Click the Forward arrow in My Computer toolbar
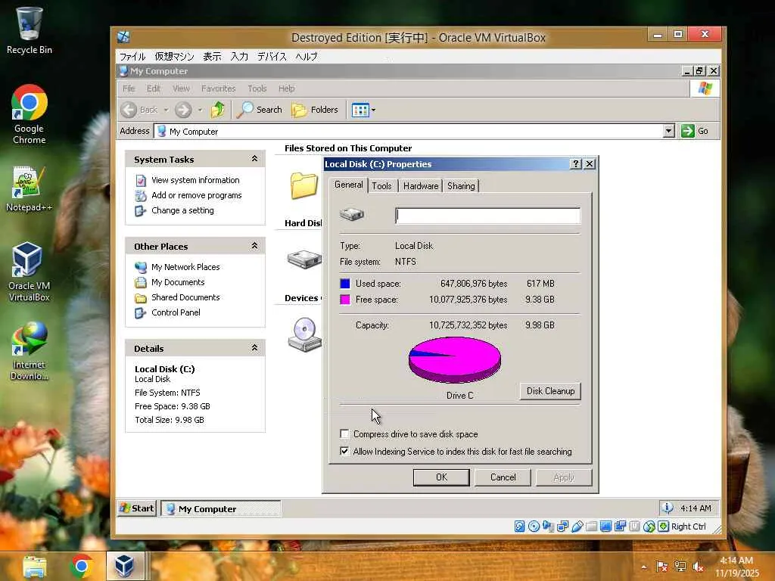Image resolution: width=775 pixels, height=581 pixels. (x=183, y=110)
